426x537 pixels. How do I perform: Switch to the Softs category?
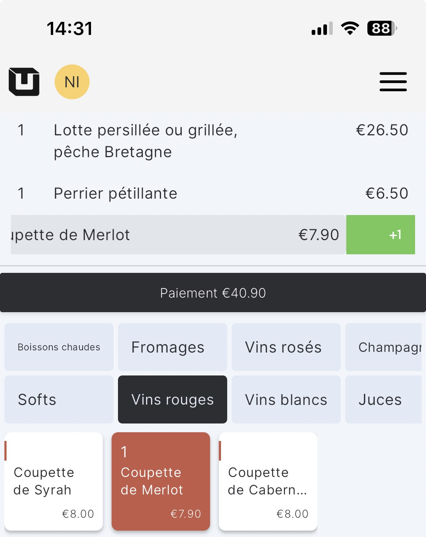click(x=59, y=399)
